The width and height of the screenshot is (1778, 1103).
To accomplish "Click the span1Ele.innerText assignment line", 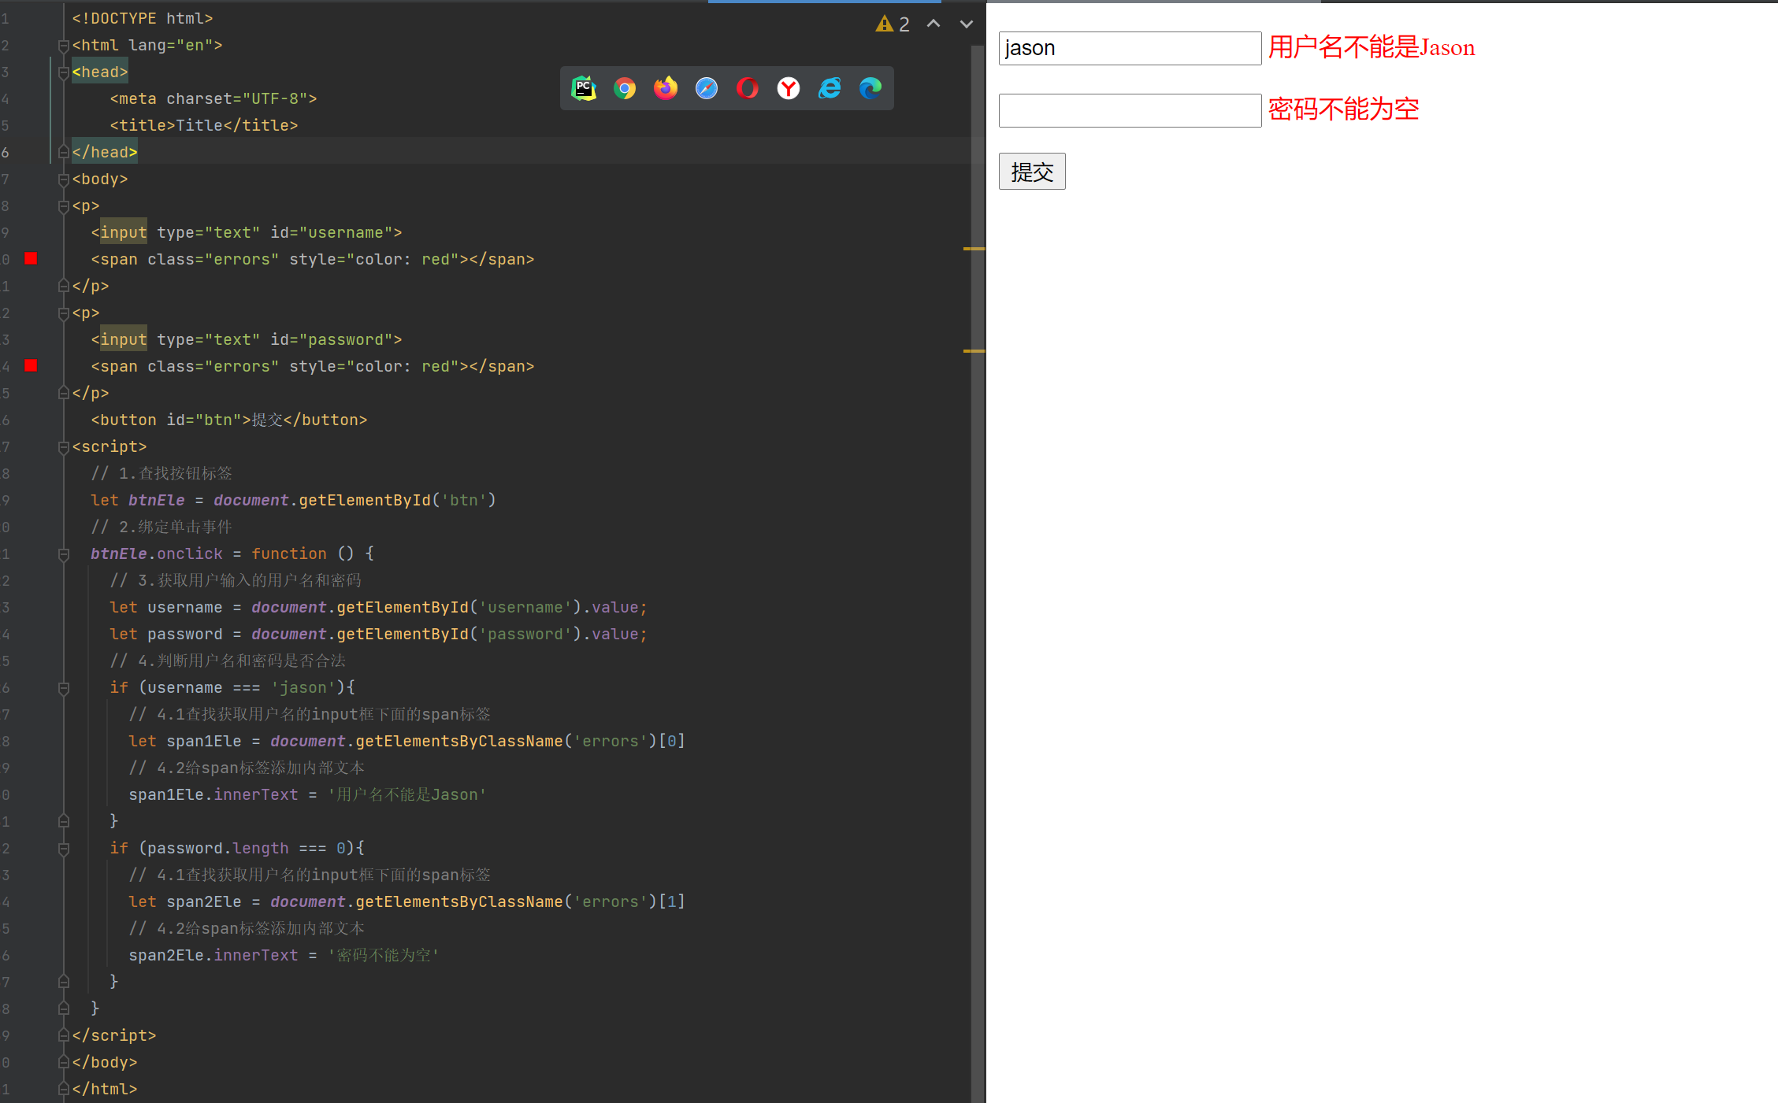I will coord(307,794).
